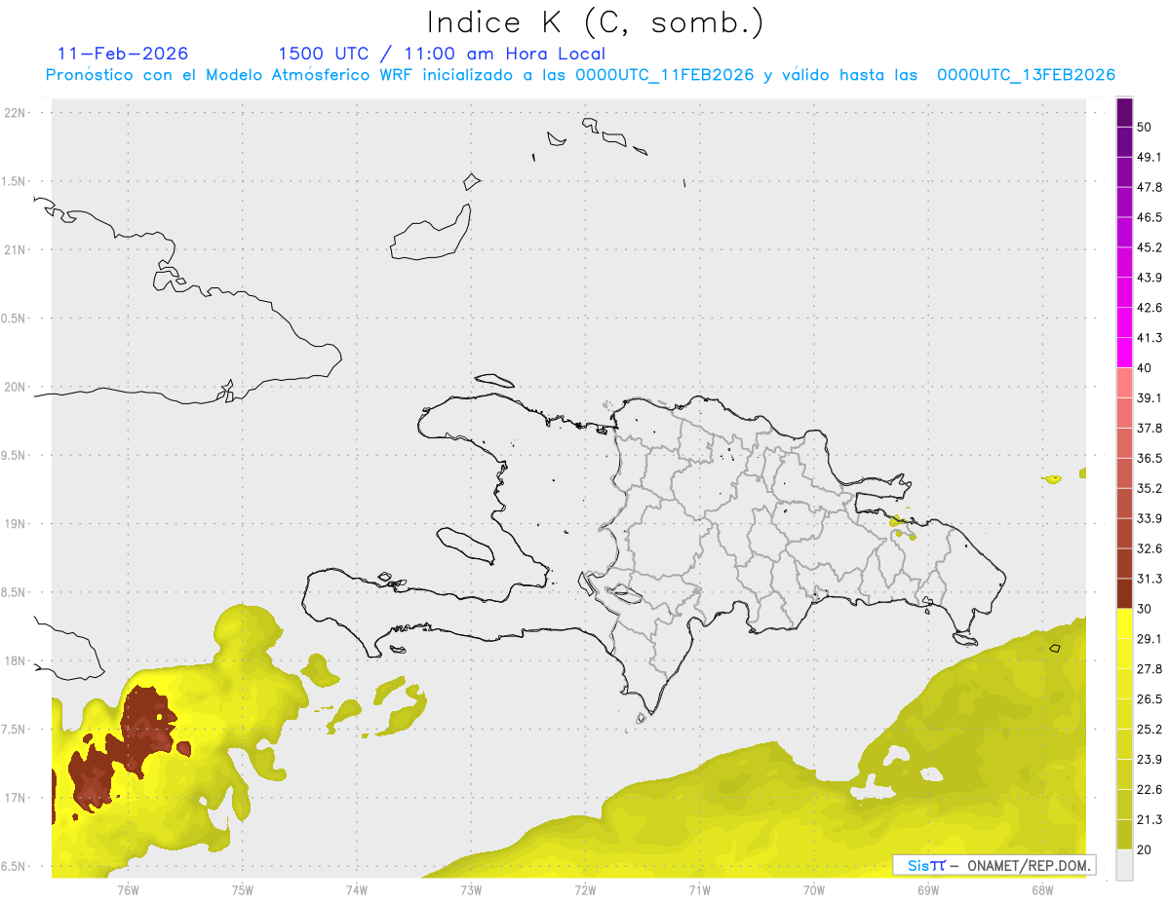The height and width of the screenshot is (903, 1170).
Task: Click the '73W' longitude label
Action: [471, 889]
